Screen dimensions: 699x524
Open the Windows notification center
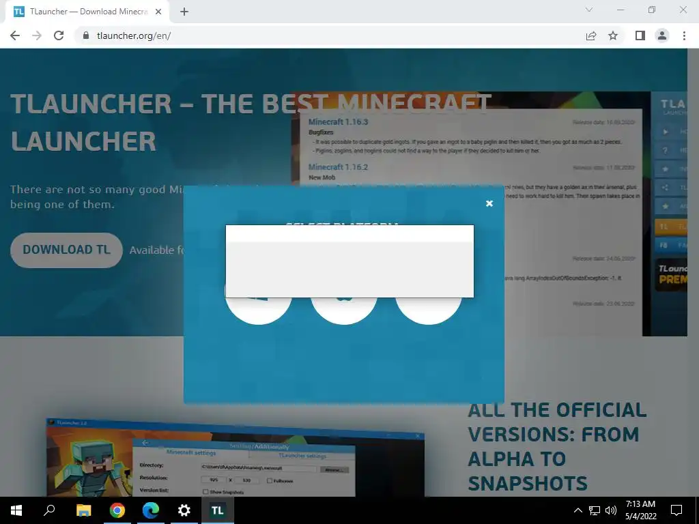676,510
